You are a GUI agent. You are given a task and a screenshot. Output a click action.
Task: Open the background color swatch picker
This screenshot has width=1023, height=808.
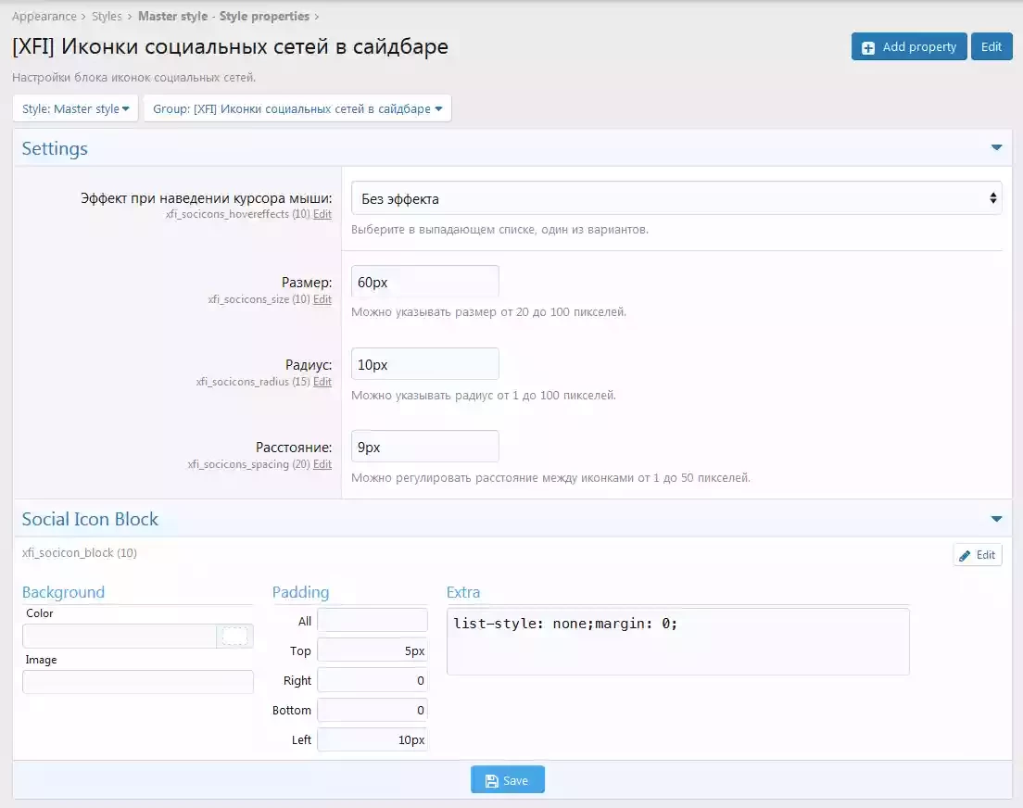(x=234, y=636)
